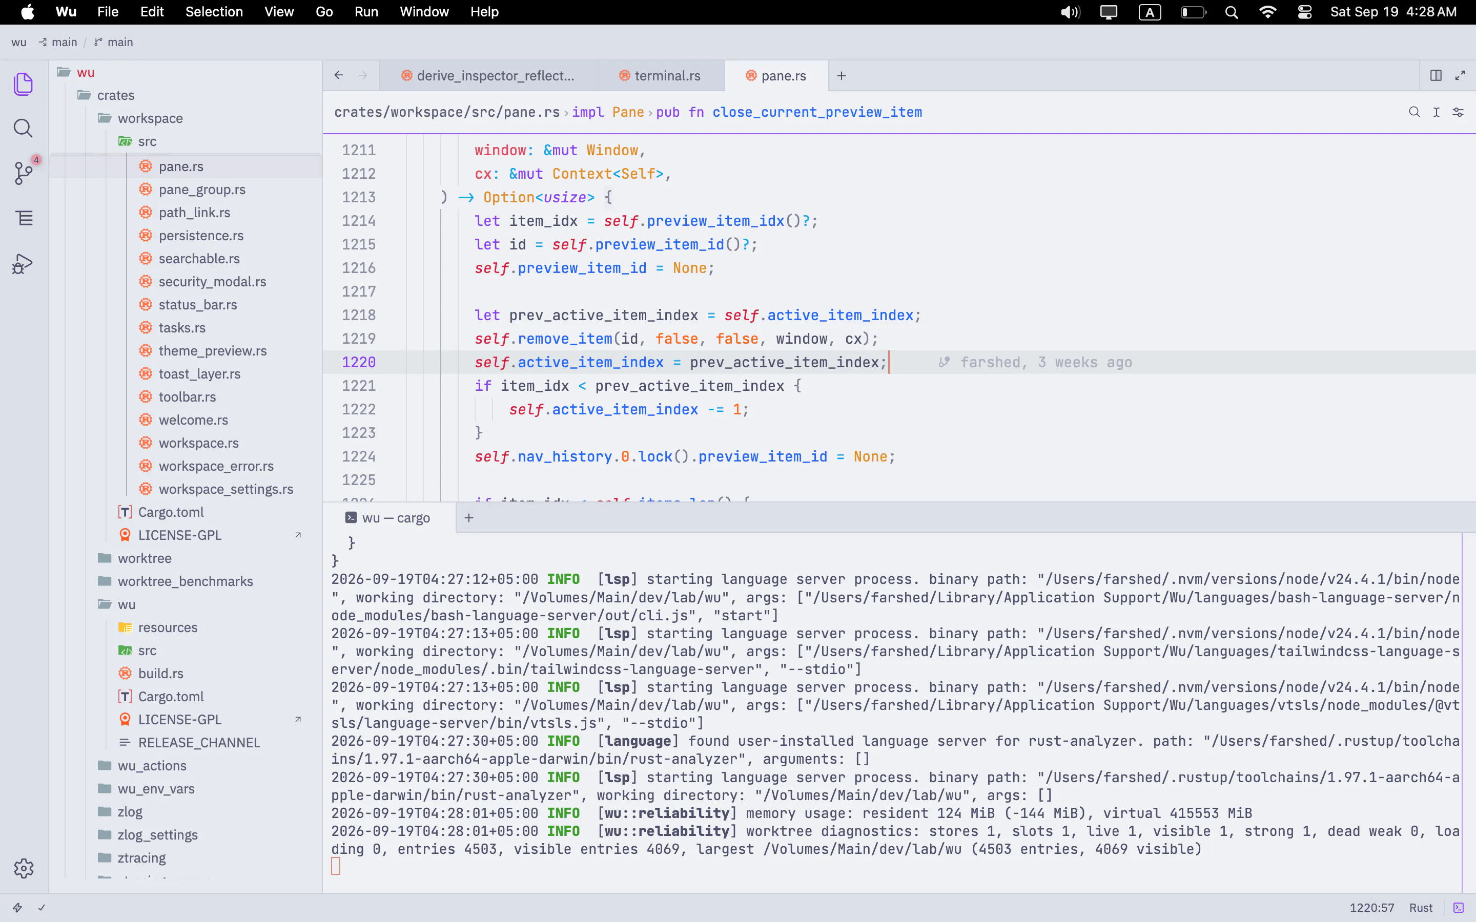Click the main branch button
1476x922 pixels.
(113, 42)
